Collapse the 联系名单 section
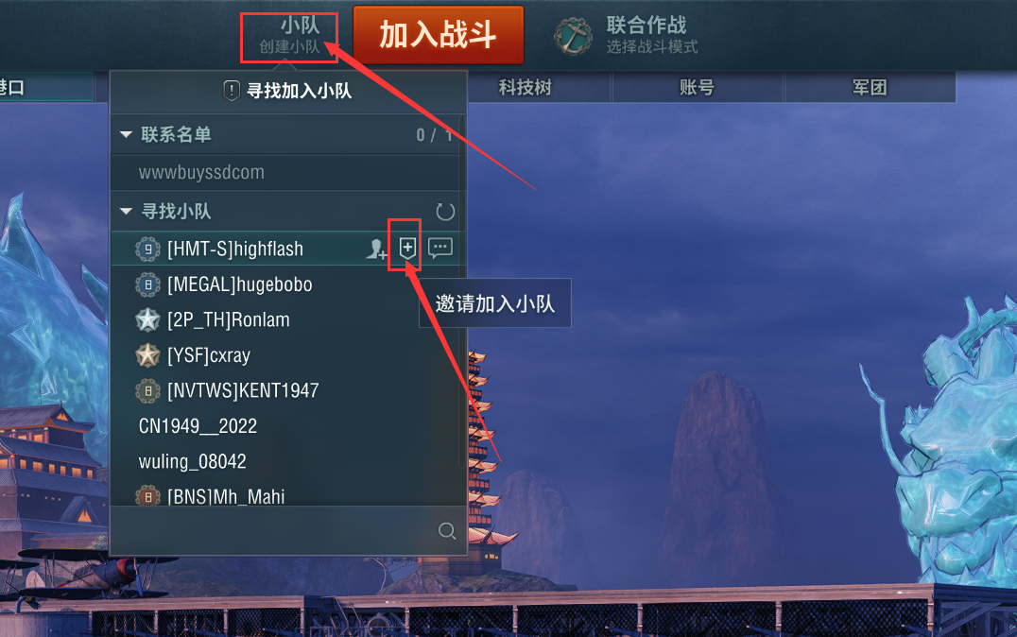 click(126, 135)
